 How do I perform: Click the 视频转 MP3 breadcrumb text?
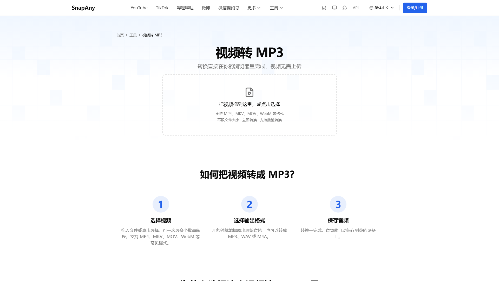pos(152,35)
